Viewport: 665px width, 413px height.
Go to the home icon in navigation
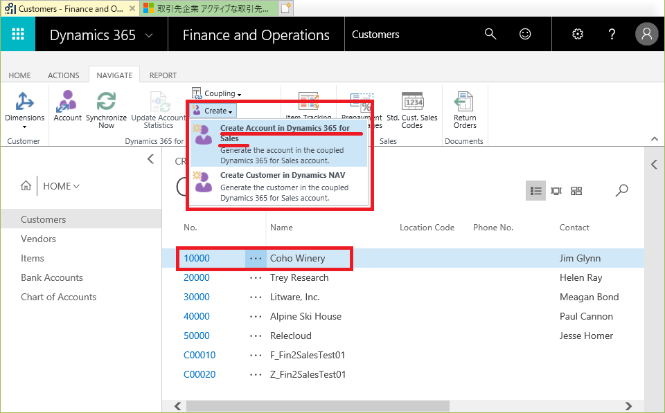point(26,185)
